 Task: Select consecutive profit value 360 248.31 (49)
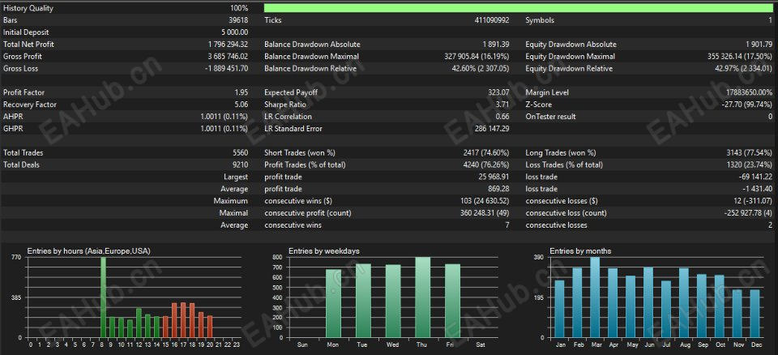click(x=484, y=213)
